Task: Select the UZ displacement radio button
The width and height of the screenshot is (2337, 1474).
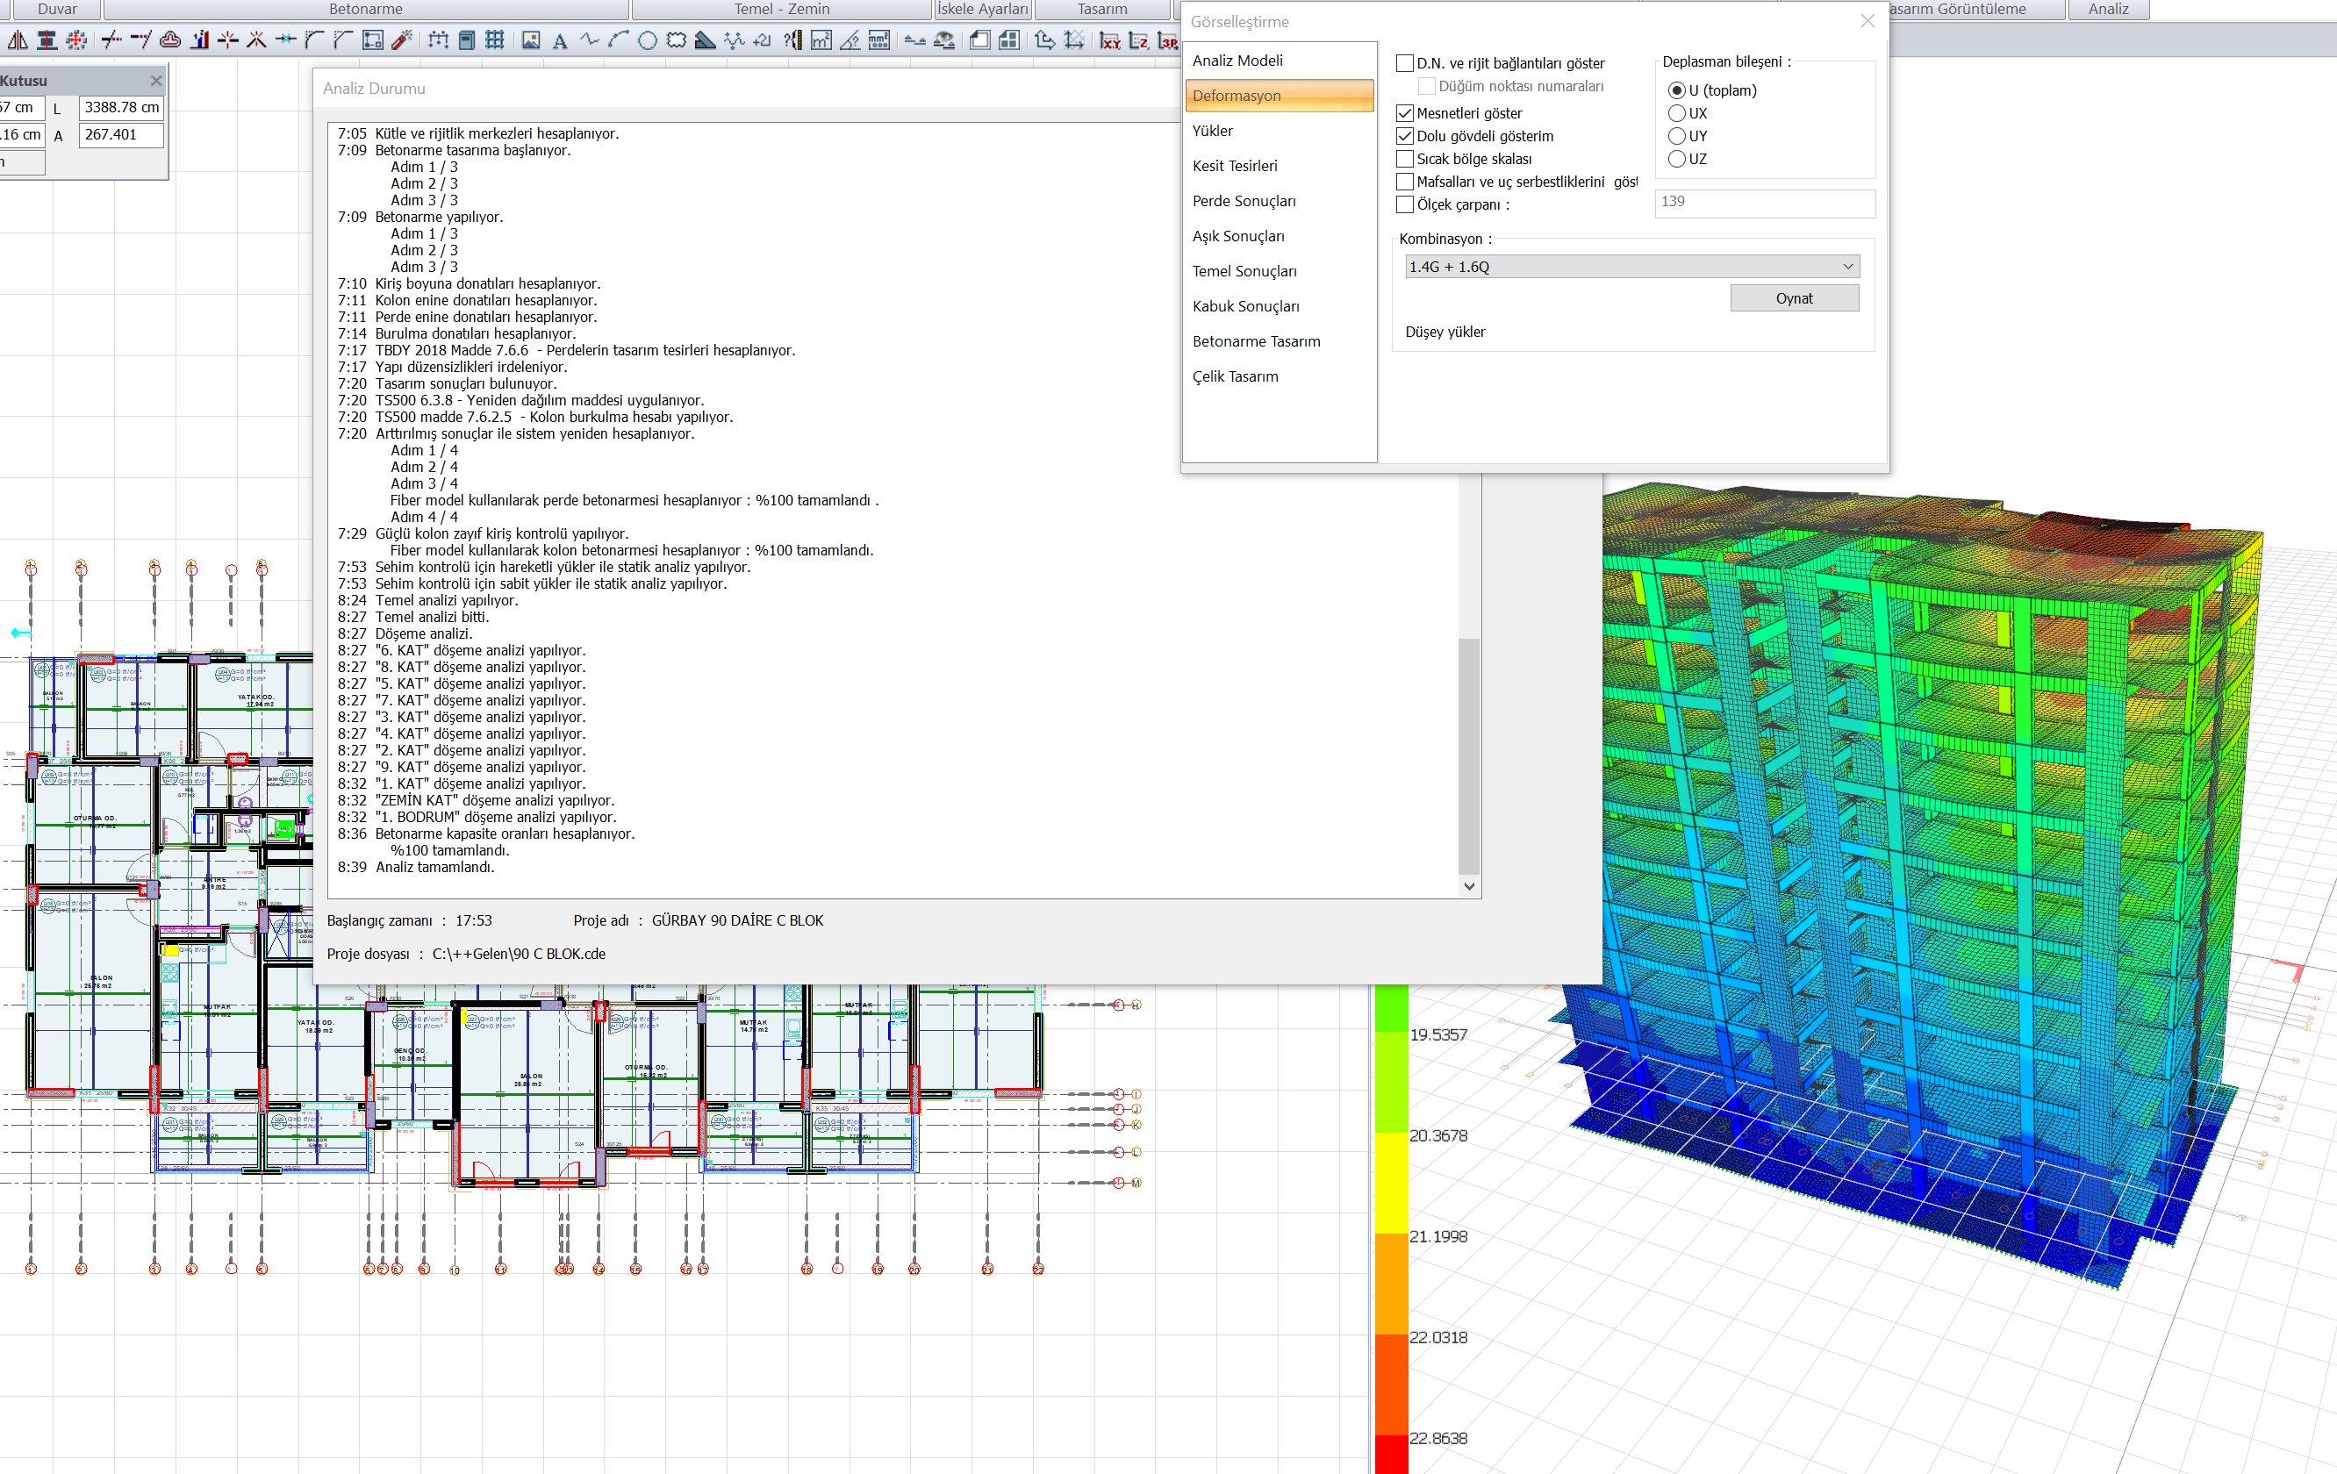Action: pyautogui.click(x=1676, y=158)
